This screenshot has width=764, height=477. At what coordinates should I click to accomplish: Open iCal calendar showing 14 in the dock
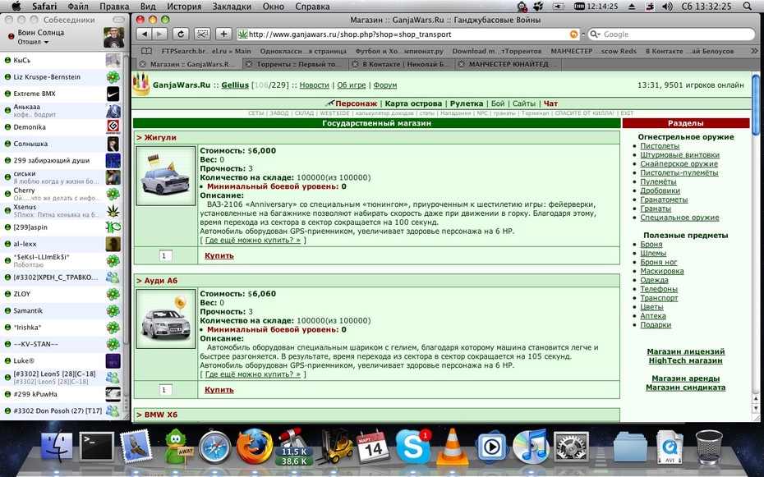(x=374, y=447)
